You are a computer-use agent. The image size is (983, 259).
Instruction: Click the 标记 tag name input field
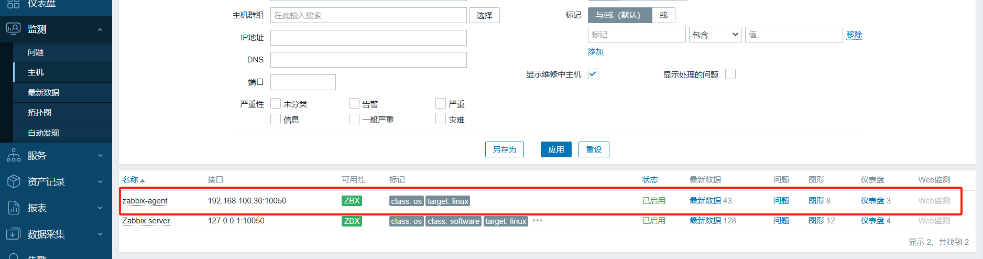coord(637,35)
